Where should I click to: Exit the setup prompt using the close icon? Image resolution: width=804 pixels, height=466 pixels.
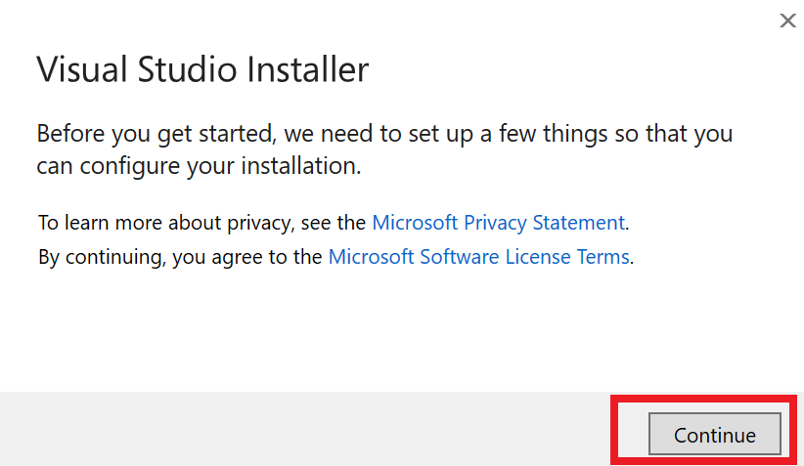(x=787, y=21)
